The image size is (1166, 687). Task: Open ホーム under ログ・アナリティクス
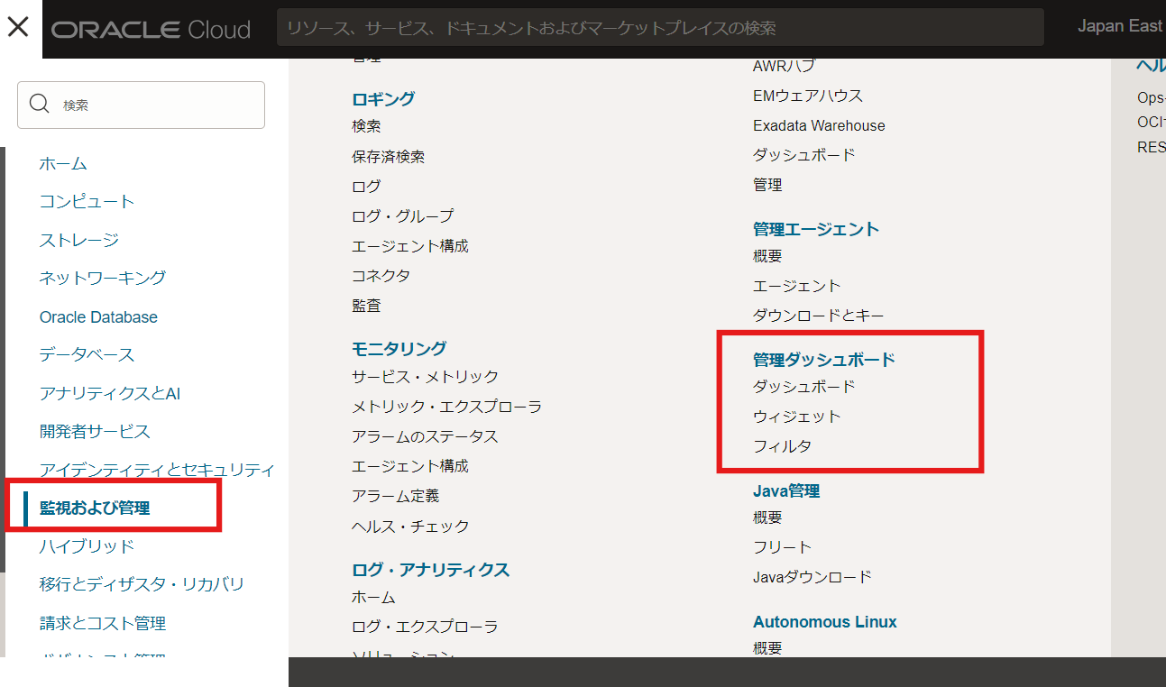coord(373,598)
